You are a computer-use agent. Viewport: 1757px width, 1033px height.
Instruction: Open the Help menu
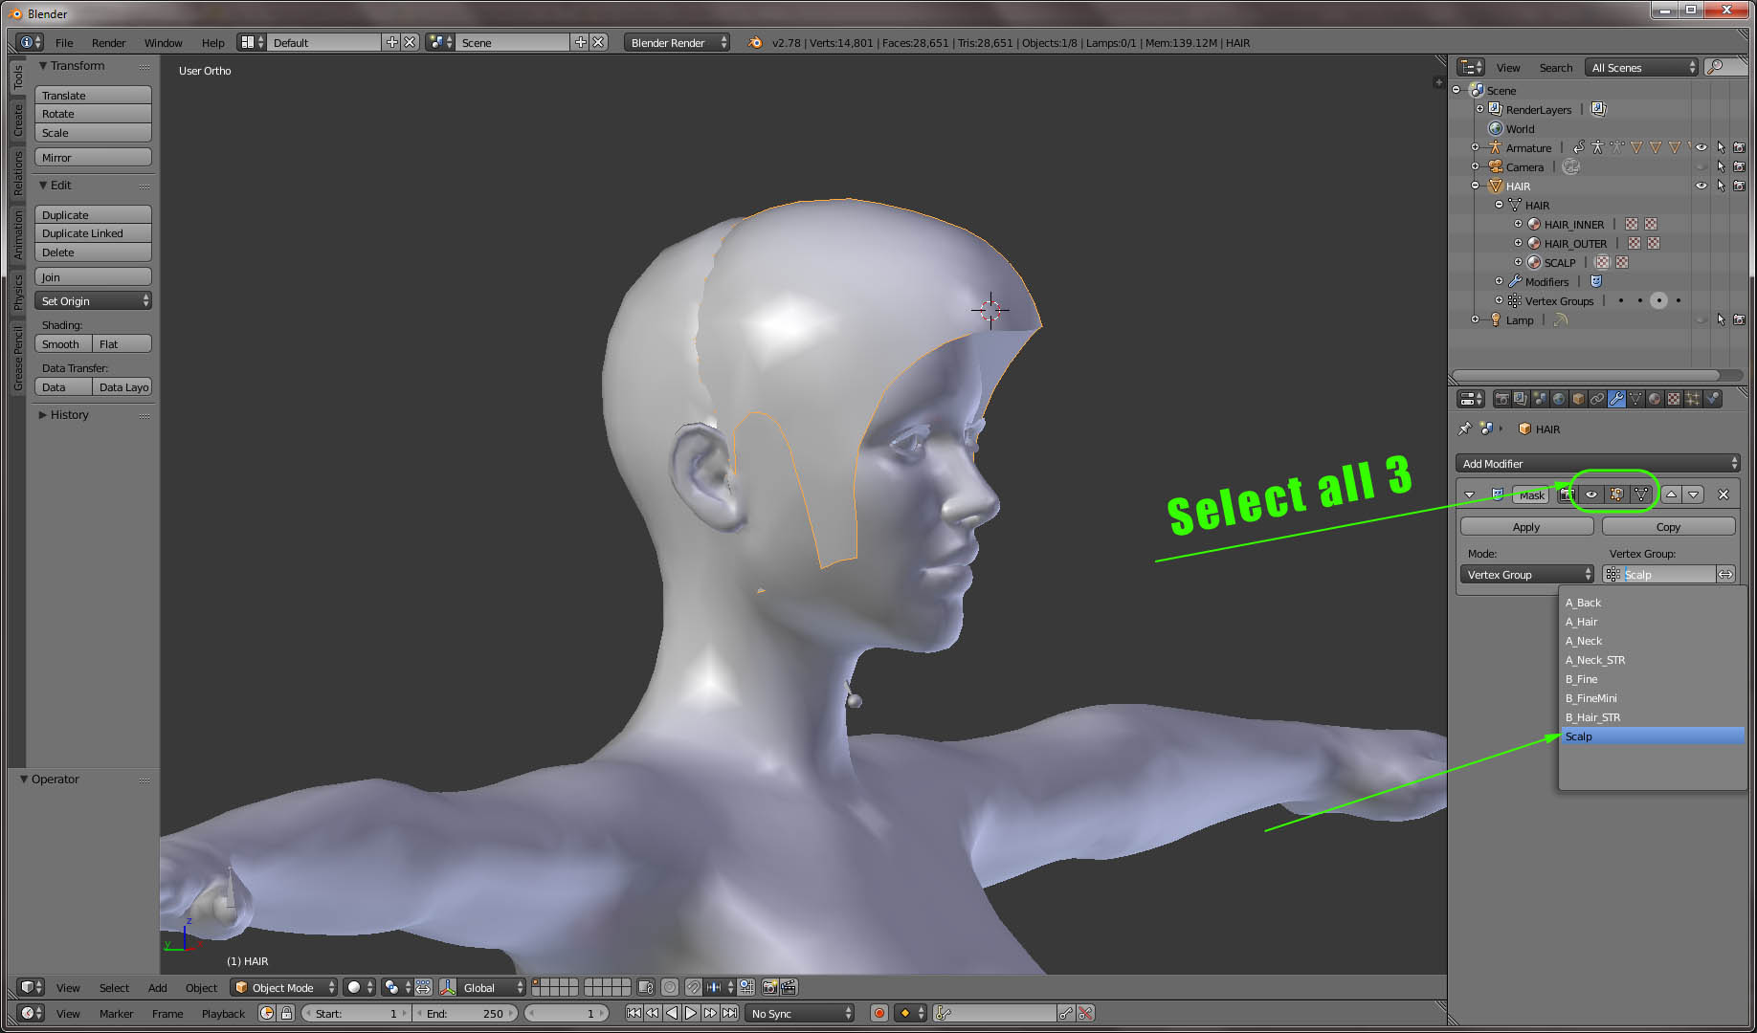tap(212, 42)
